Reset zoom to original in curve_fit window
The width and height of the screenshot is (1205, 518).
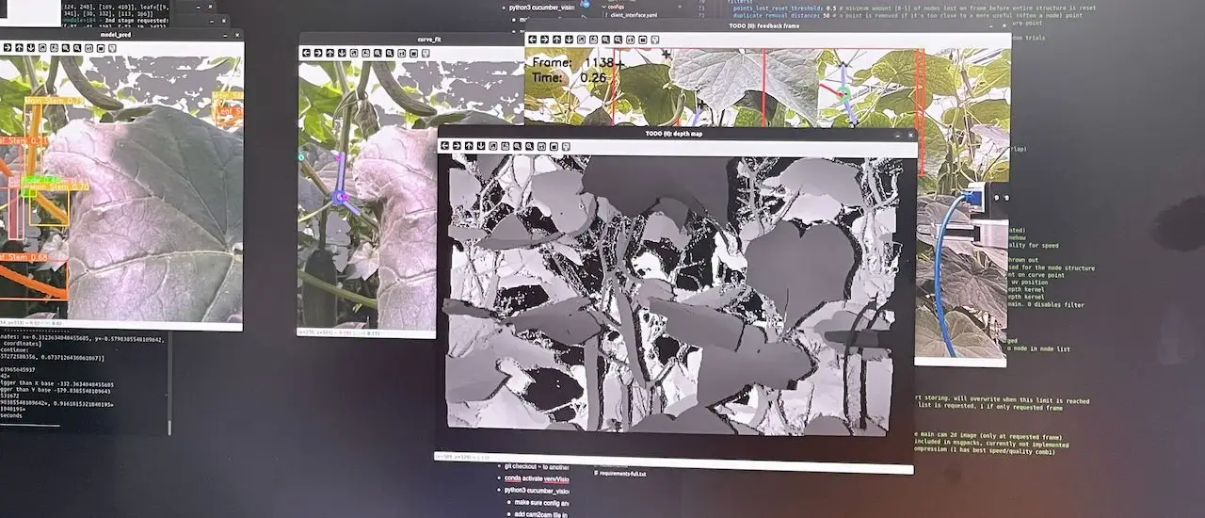click(x=353, y=53)
